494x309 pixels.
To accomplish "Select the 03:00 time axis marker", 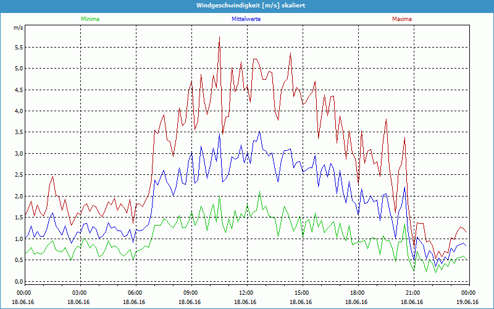I will 80,293.
